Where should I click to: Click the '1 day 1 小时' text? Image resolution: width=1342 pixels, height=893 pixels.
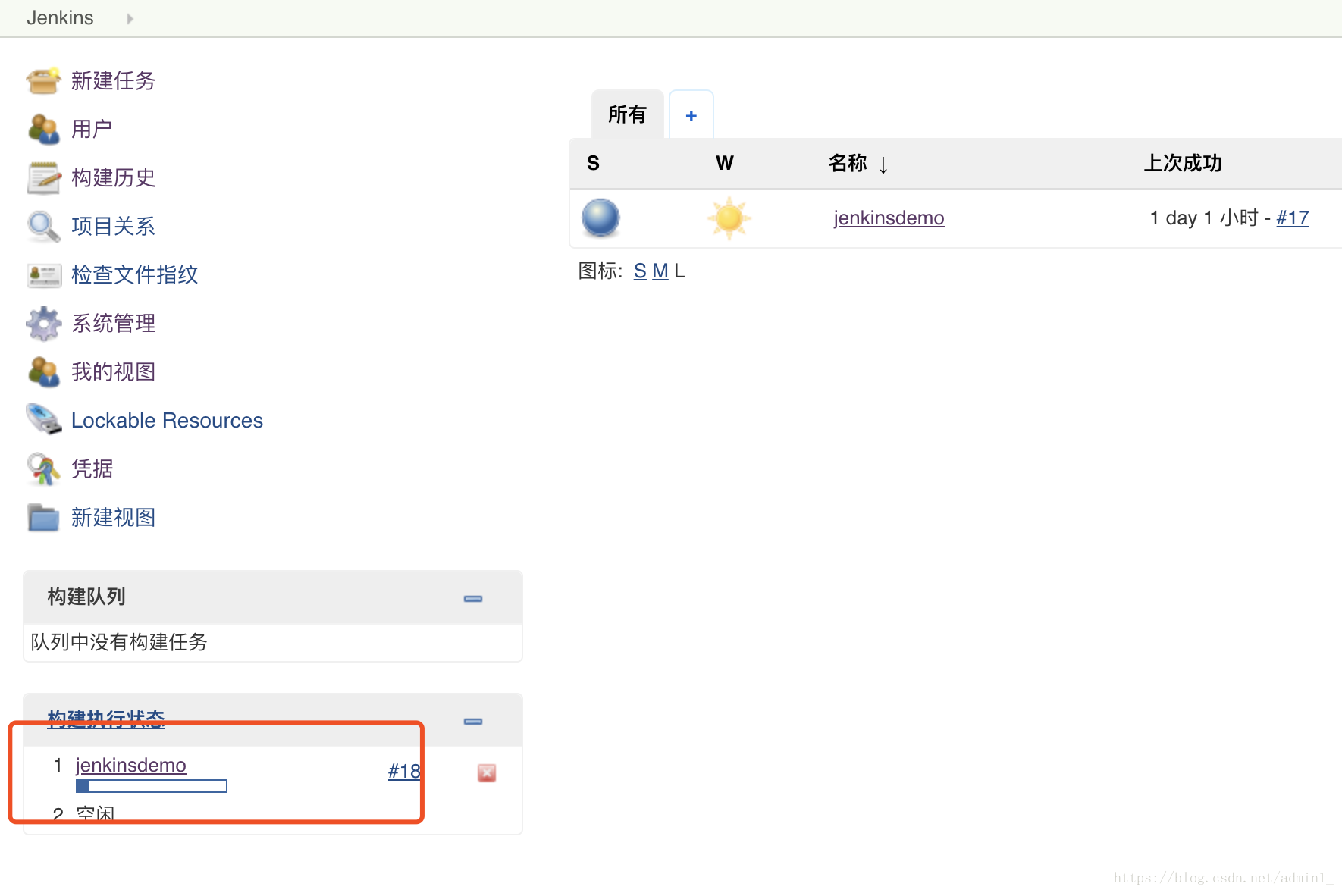1204,218
